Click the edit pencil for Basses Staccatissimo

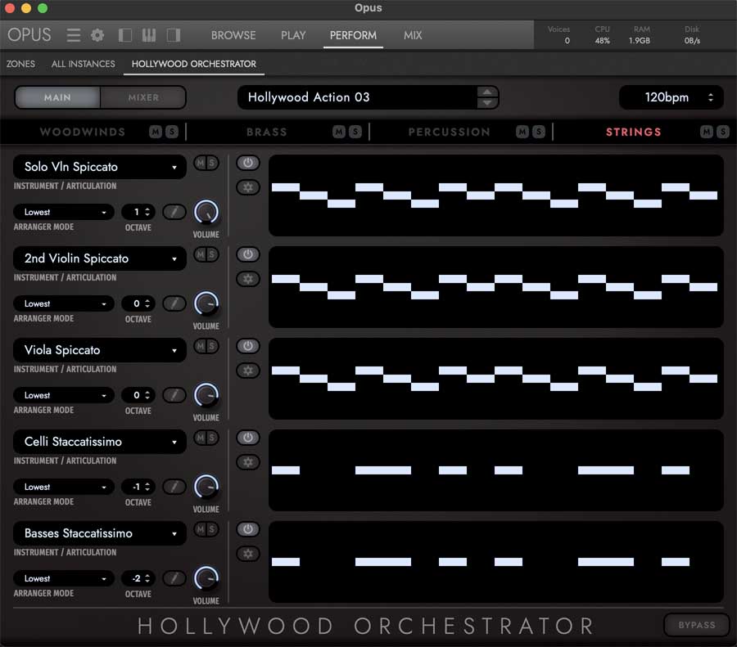pos(174,578)
